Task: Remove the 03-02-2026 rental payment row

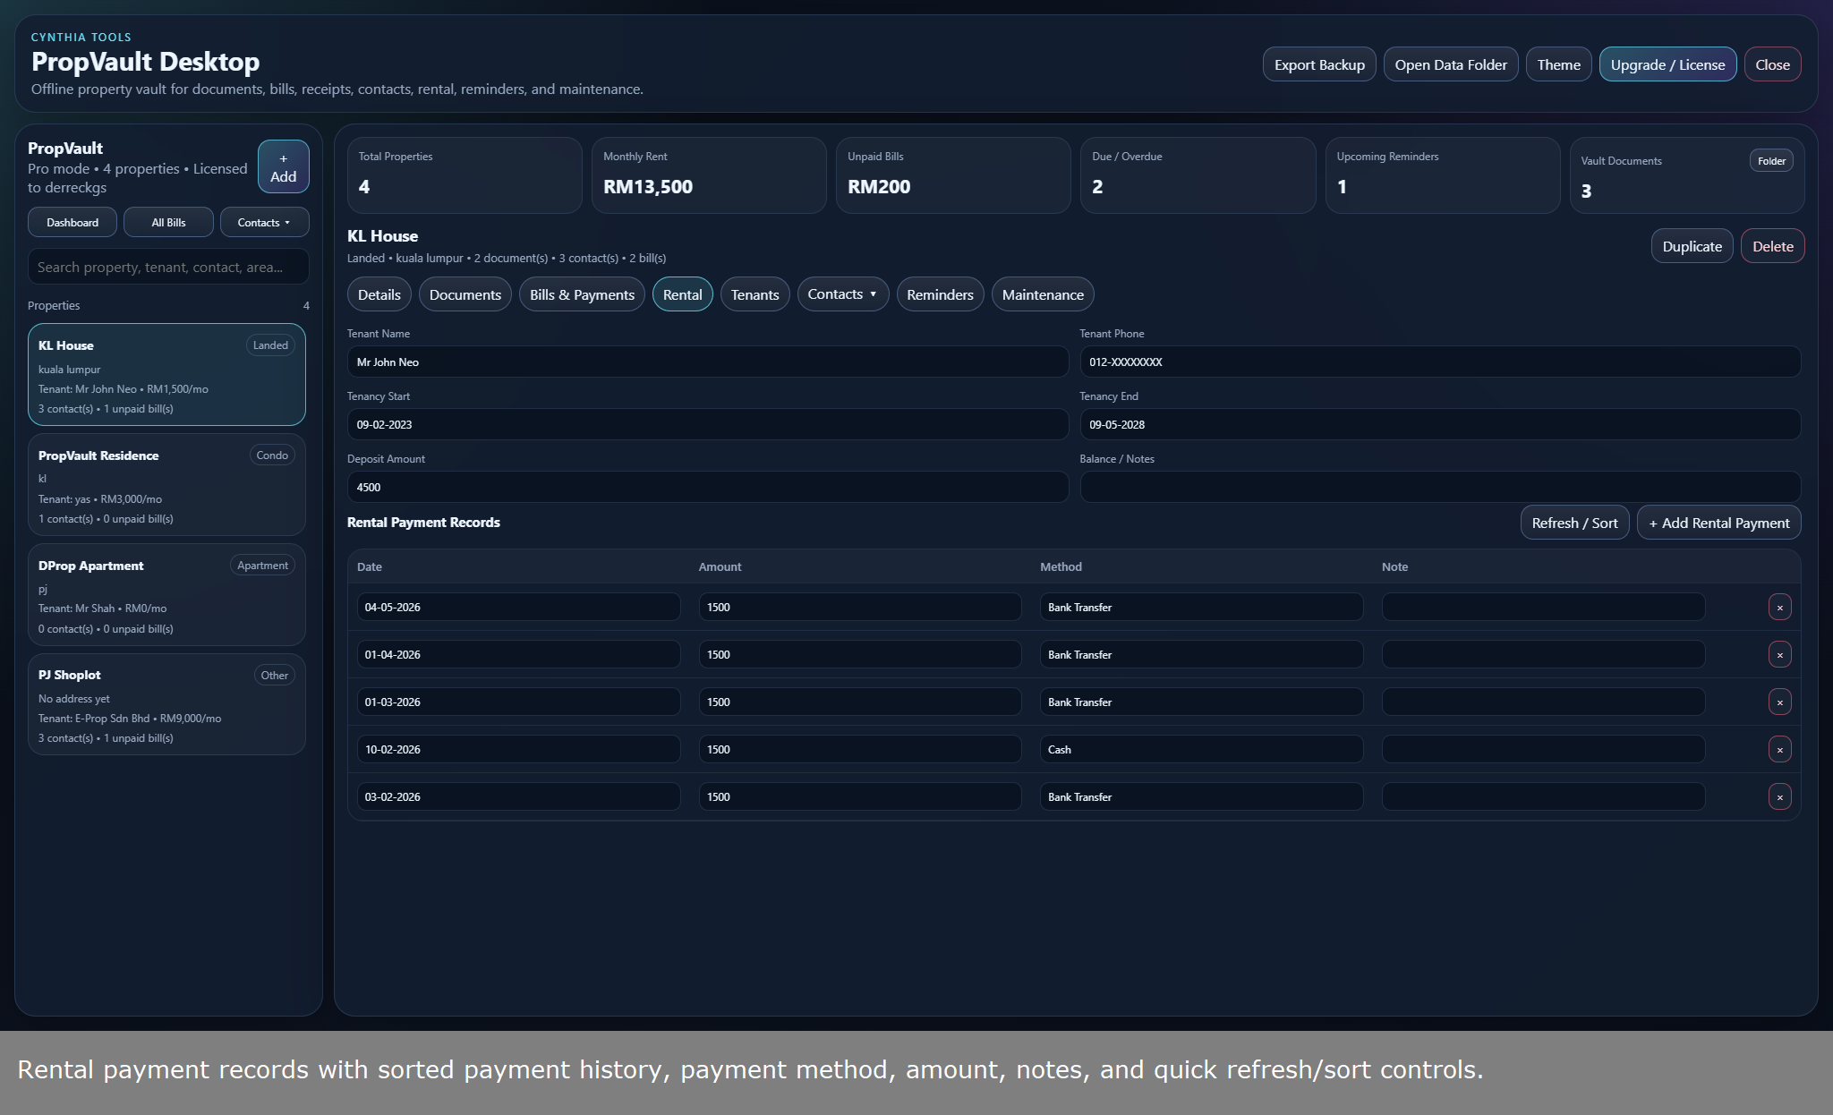Action: coord(1779,797)
